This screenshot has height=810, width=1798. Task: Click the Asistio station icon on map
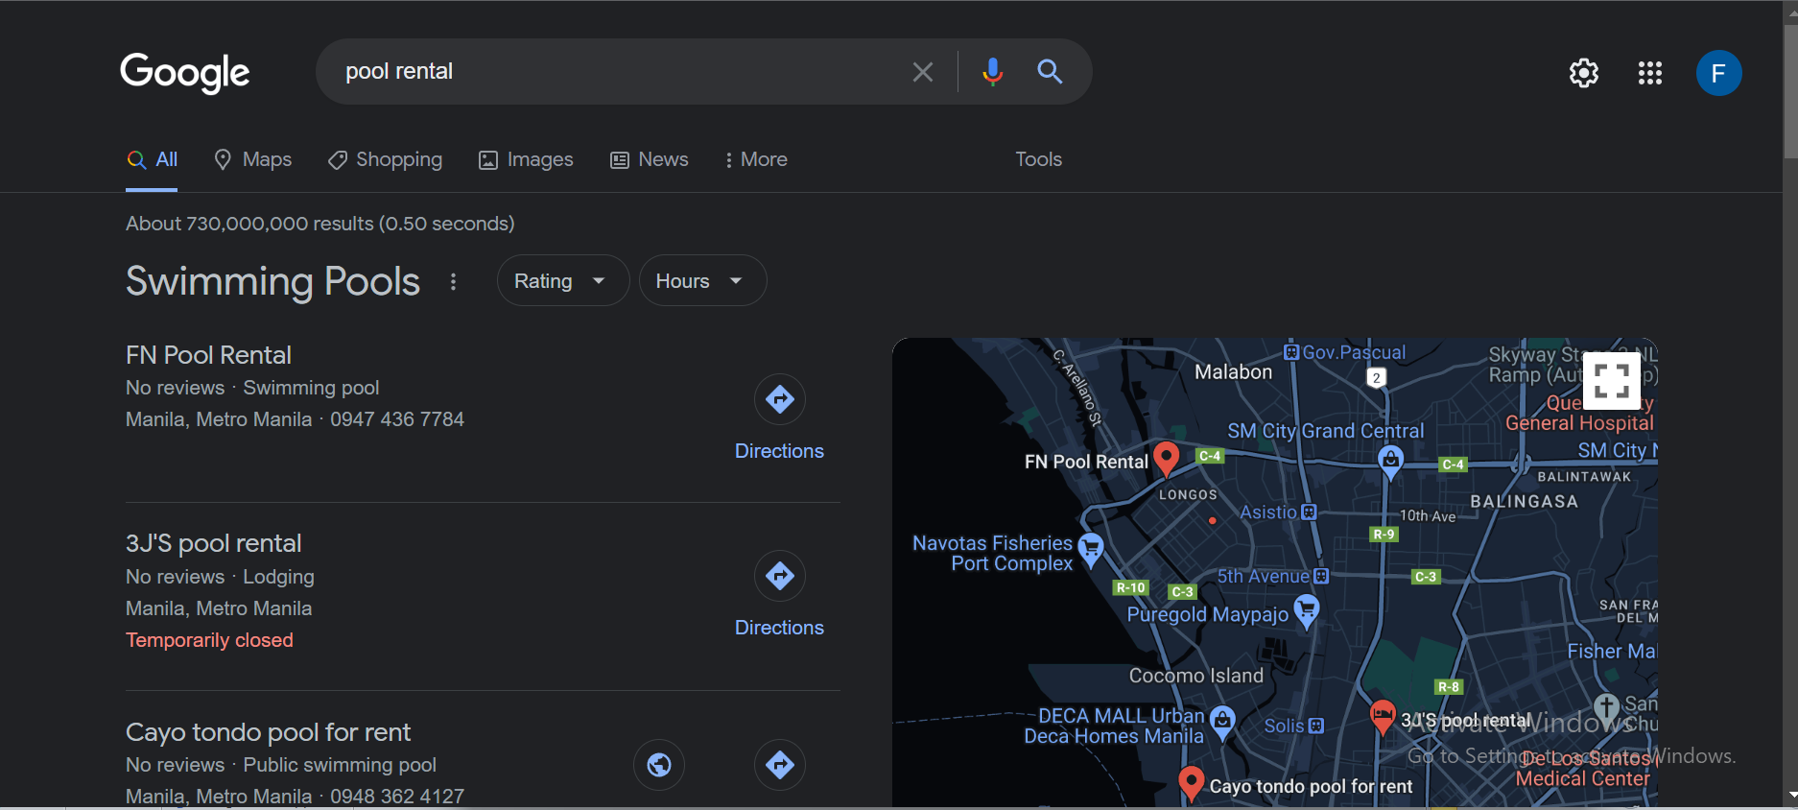[x=1310, y=512]
